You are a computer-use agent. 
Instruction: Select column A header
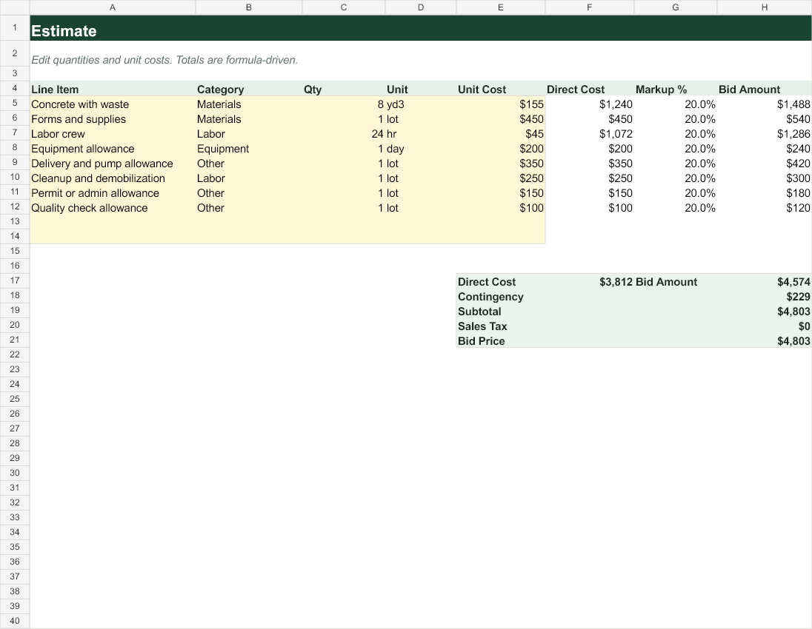(x=113, y=7)
